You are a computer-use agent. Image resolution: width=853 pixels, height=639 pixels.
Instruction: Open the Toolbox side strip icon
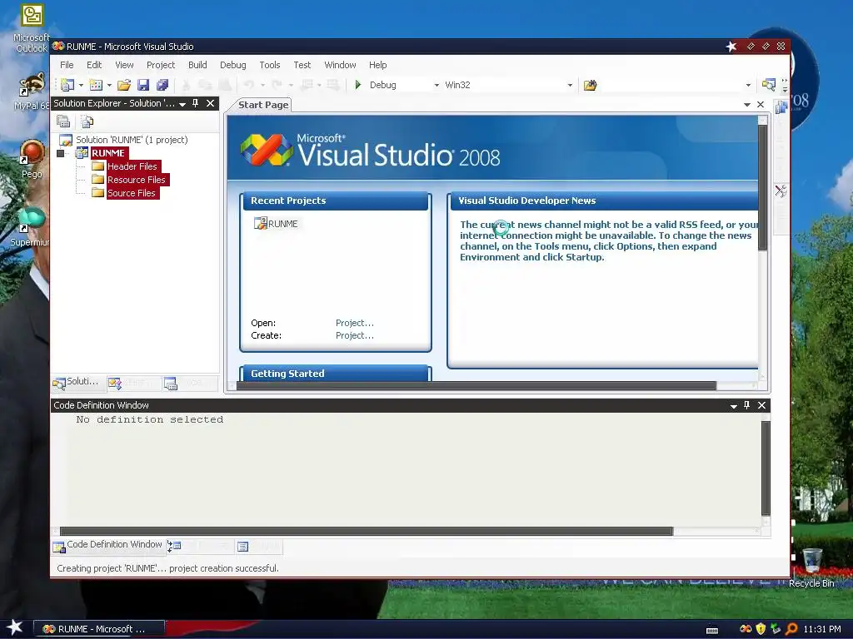781,191
